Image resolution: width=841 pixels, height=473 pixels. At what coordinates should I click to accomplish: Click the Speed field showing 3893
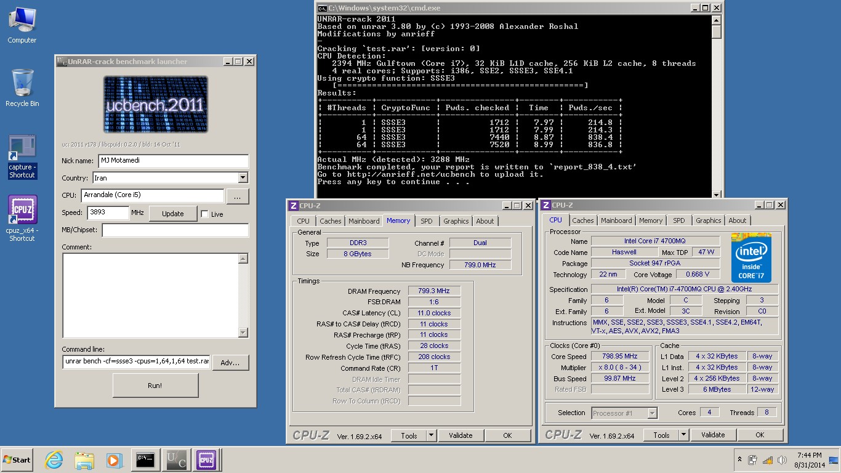coord(108,212)
